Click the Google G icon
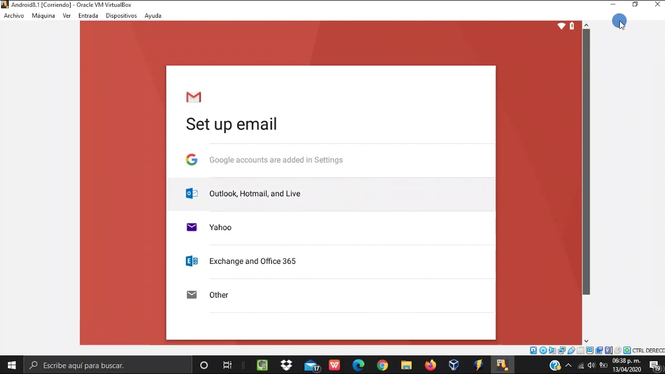 coord(192,160)
